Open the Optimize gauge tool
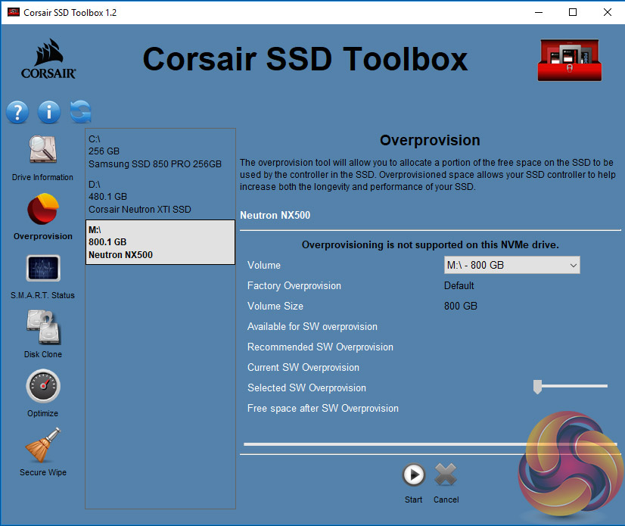Screen dimensions: 625x526 tap(42, 387)
